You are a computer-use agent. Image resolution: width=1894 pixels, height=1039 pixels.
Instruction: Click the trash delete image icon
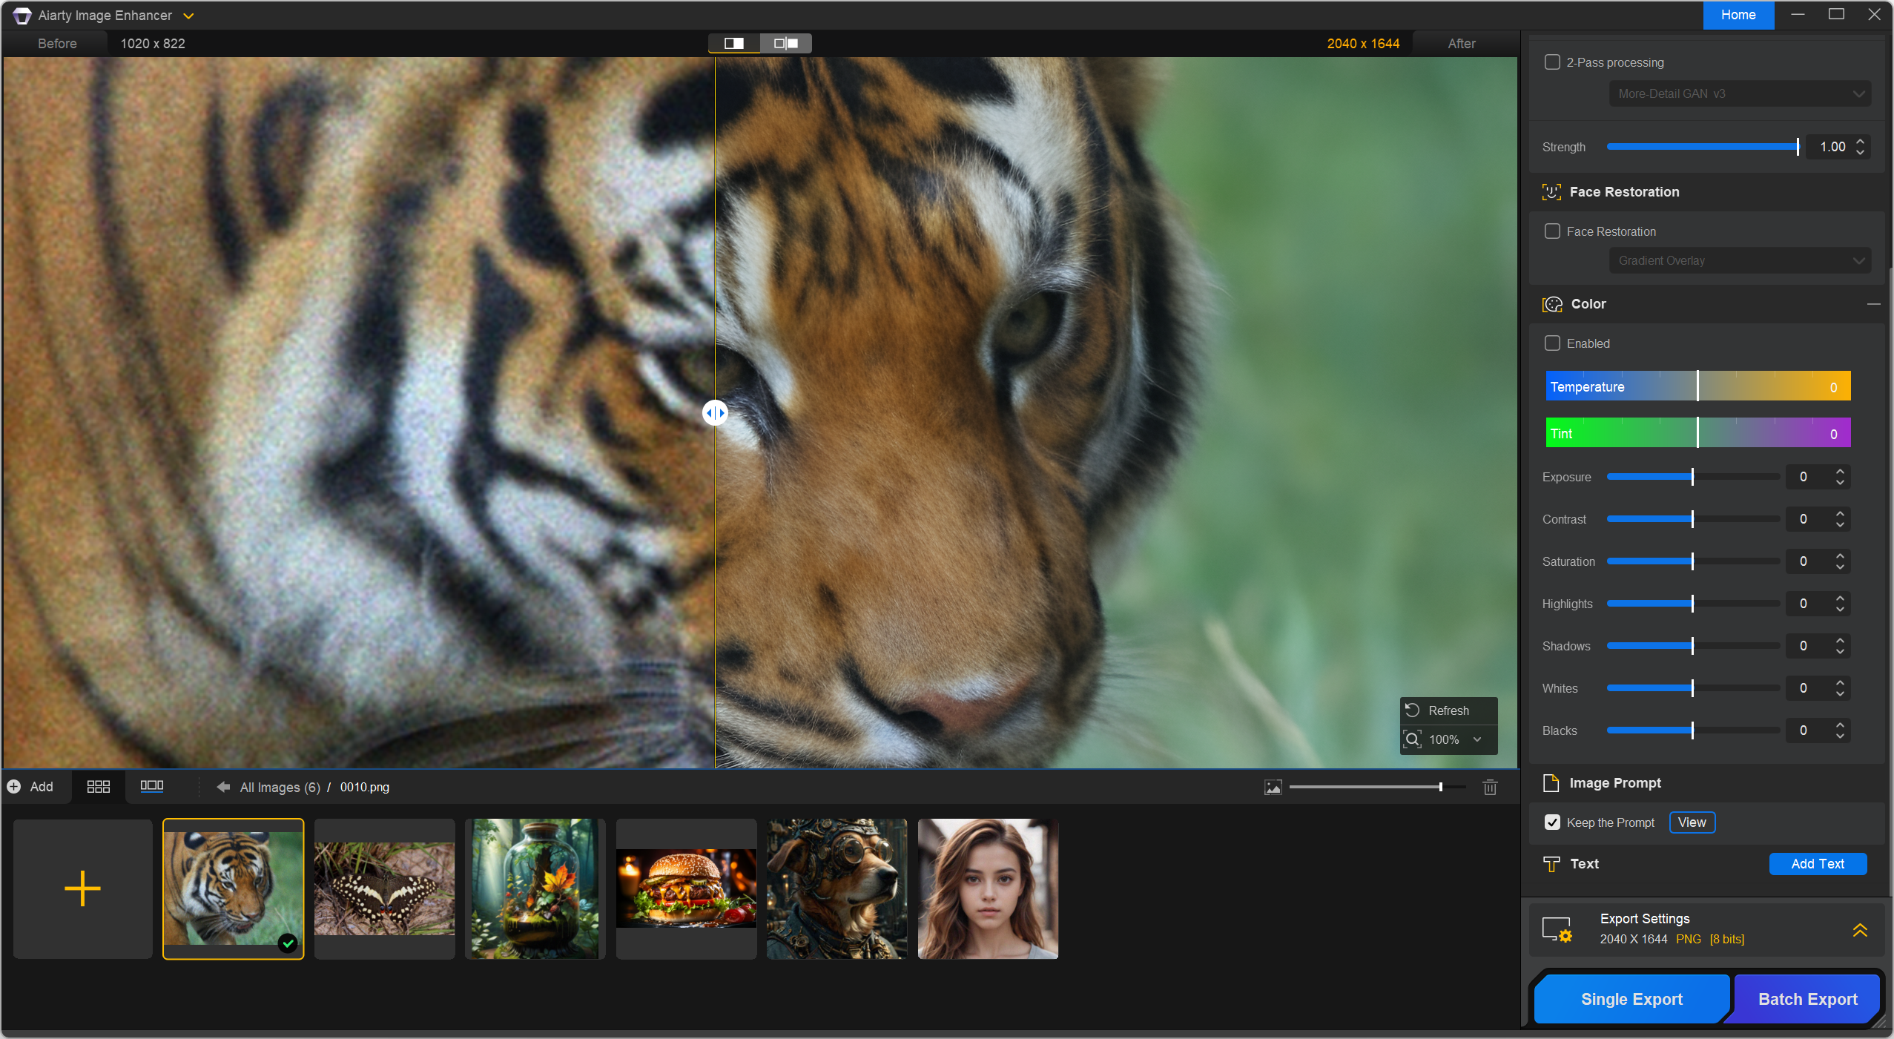coord(1490,787)
